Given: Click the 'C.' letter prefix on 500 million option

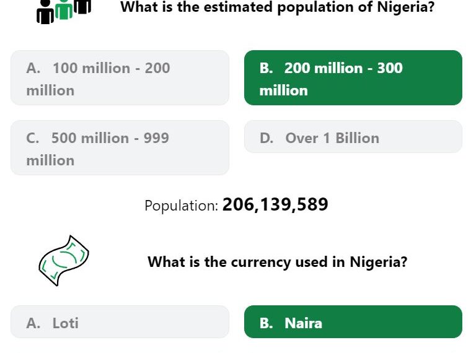Looking at the screenshot, I should point(32,138).
